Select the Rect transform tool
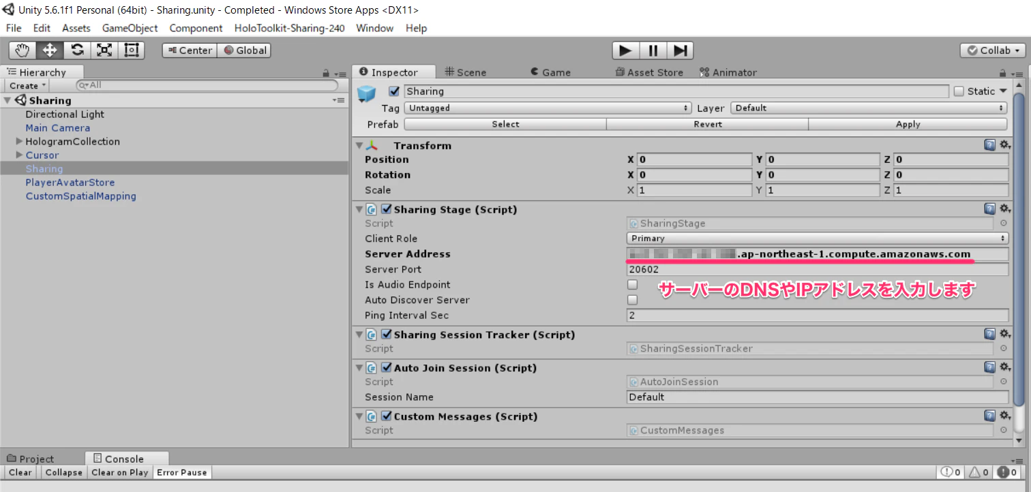 pos(132,50)
